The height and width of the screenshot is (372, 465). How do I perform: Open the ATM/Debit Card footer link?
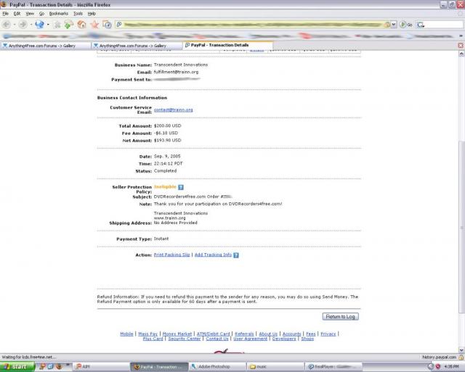pyautogui.click(x=213, y=334)
